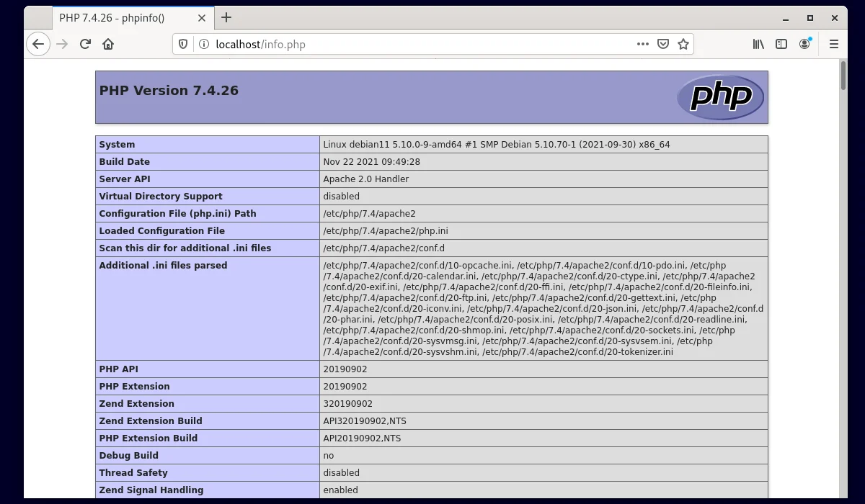Open the tracking protection shield panel
The image size is (865, 504).
pyautogui.click(x=182, y=44)
